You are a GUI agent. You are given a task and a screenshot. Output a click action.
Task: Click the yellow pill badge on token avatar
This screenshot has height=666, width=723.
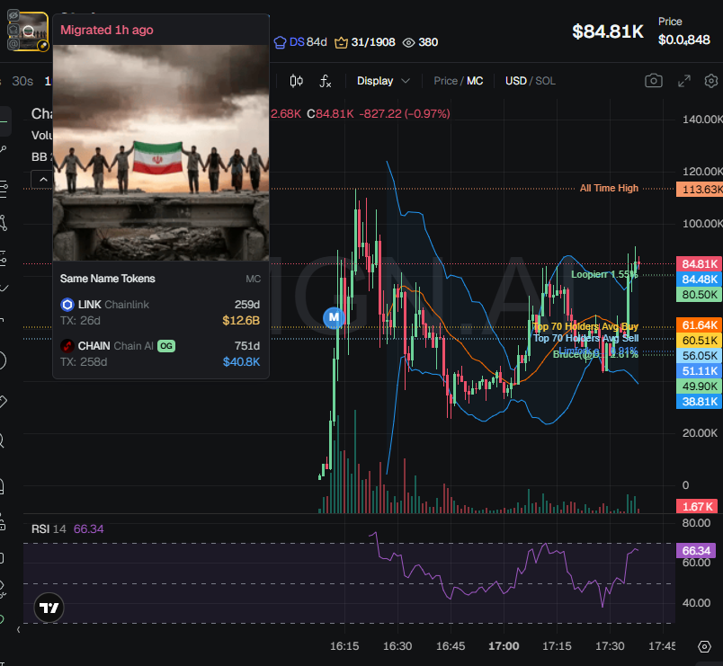(x=43, y=46)
